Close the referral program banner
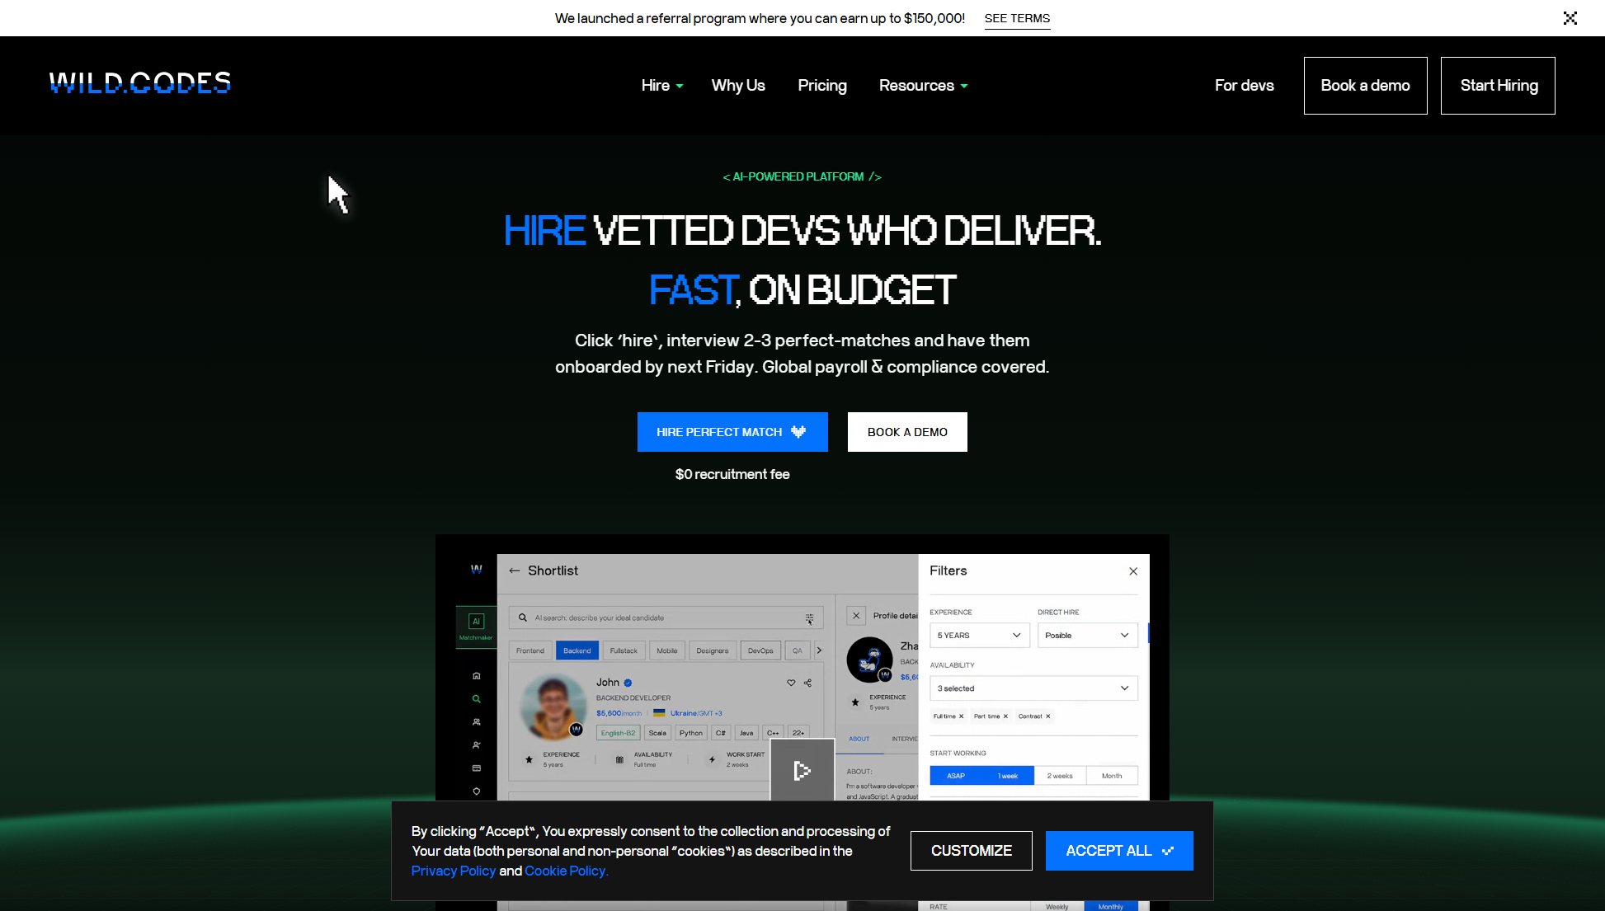Image resolution: width=1605 pixels, height=911 pixels. [x=1570, y=18]
